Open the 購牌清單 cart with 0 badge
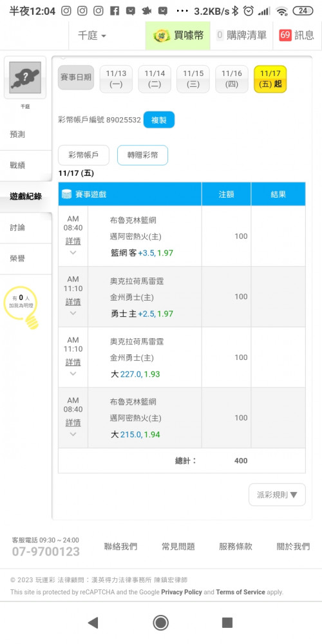Viewport: 322px width, 644px height. 241,35
